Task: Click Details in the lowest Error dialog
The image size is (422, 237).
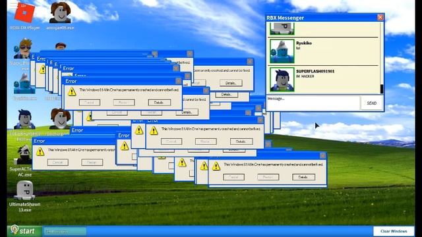Action: click(303, 177)
